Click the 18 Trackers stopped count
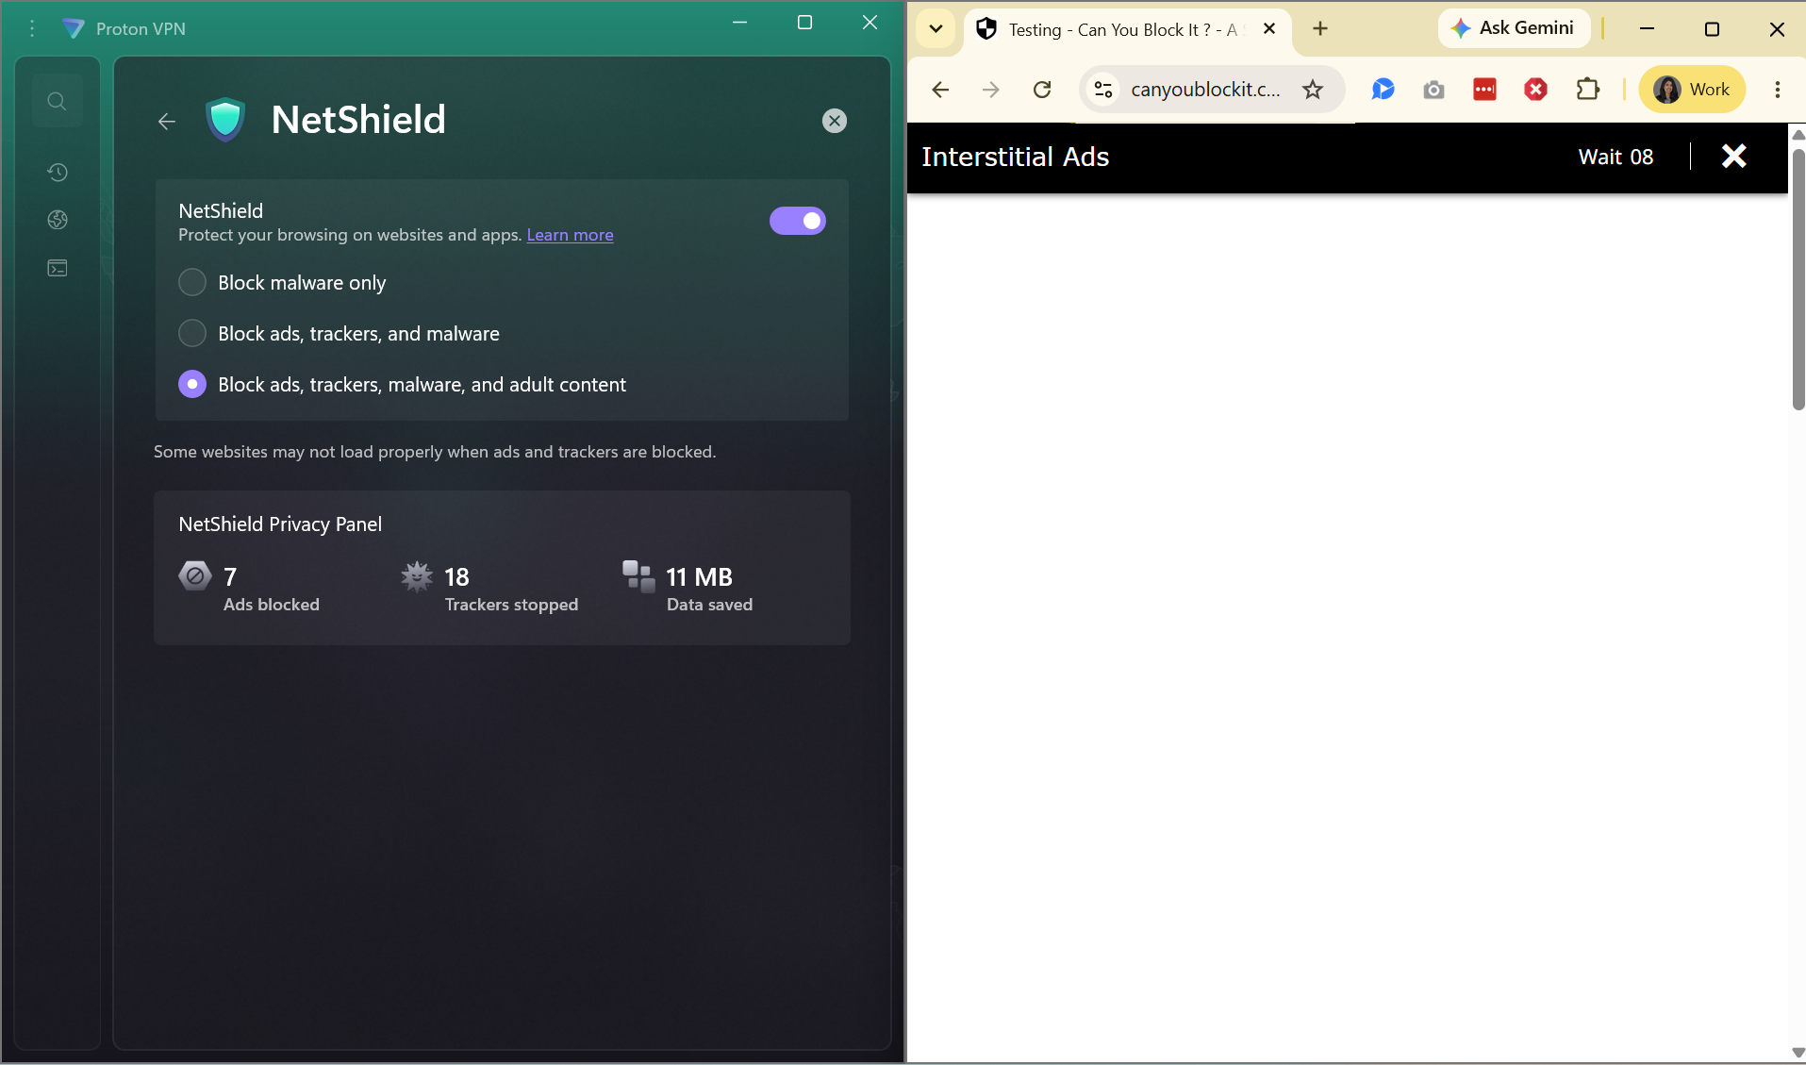1806x1065 pixels. point(456,576)
